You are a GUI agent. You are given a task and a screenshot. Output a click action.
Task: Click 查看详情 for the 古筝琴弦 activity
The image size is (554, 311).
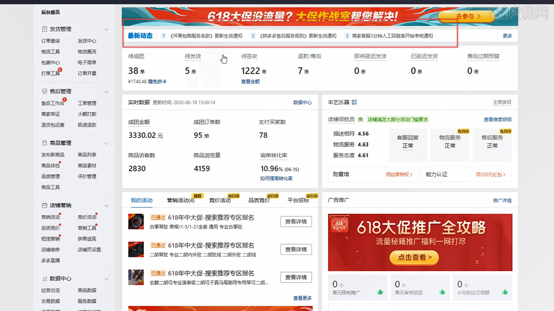click(296, 221)
